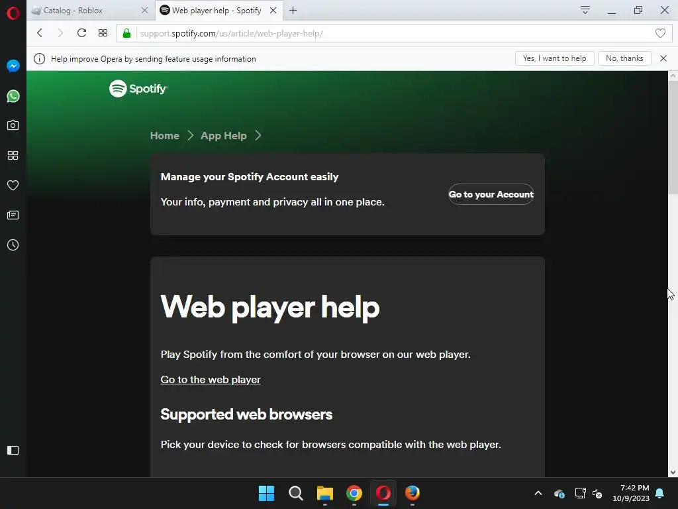The width and height of the screenshot is (678, 509).
Task: Click No, thanks button
Action: 624,58
